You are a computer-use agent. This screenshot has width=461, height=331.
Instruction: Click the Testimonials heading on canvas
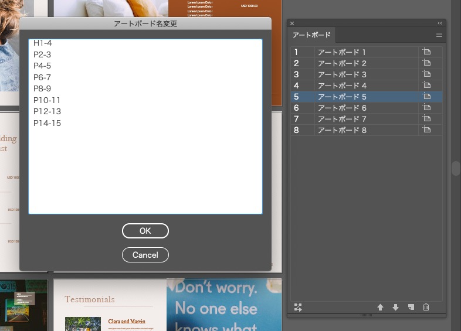[x=90, y=299]
